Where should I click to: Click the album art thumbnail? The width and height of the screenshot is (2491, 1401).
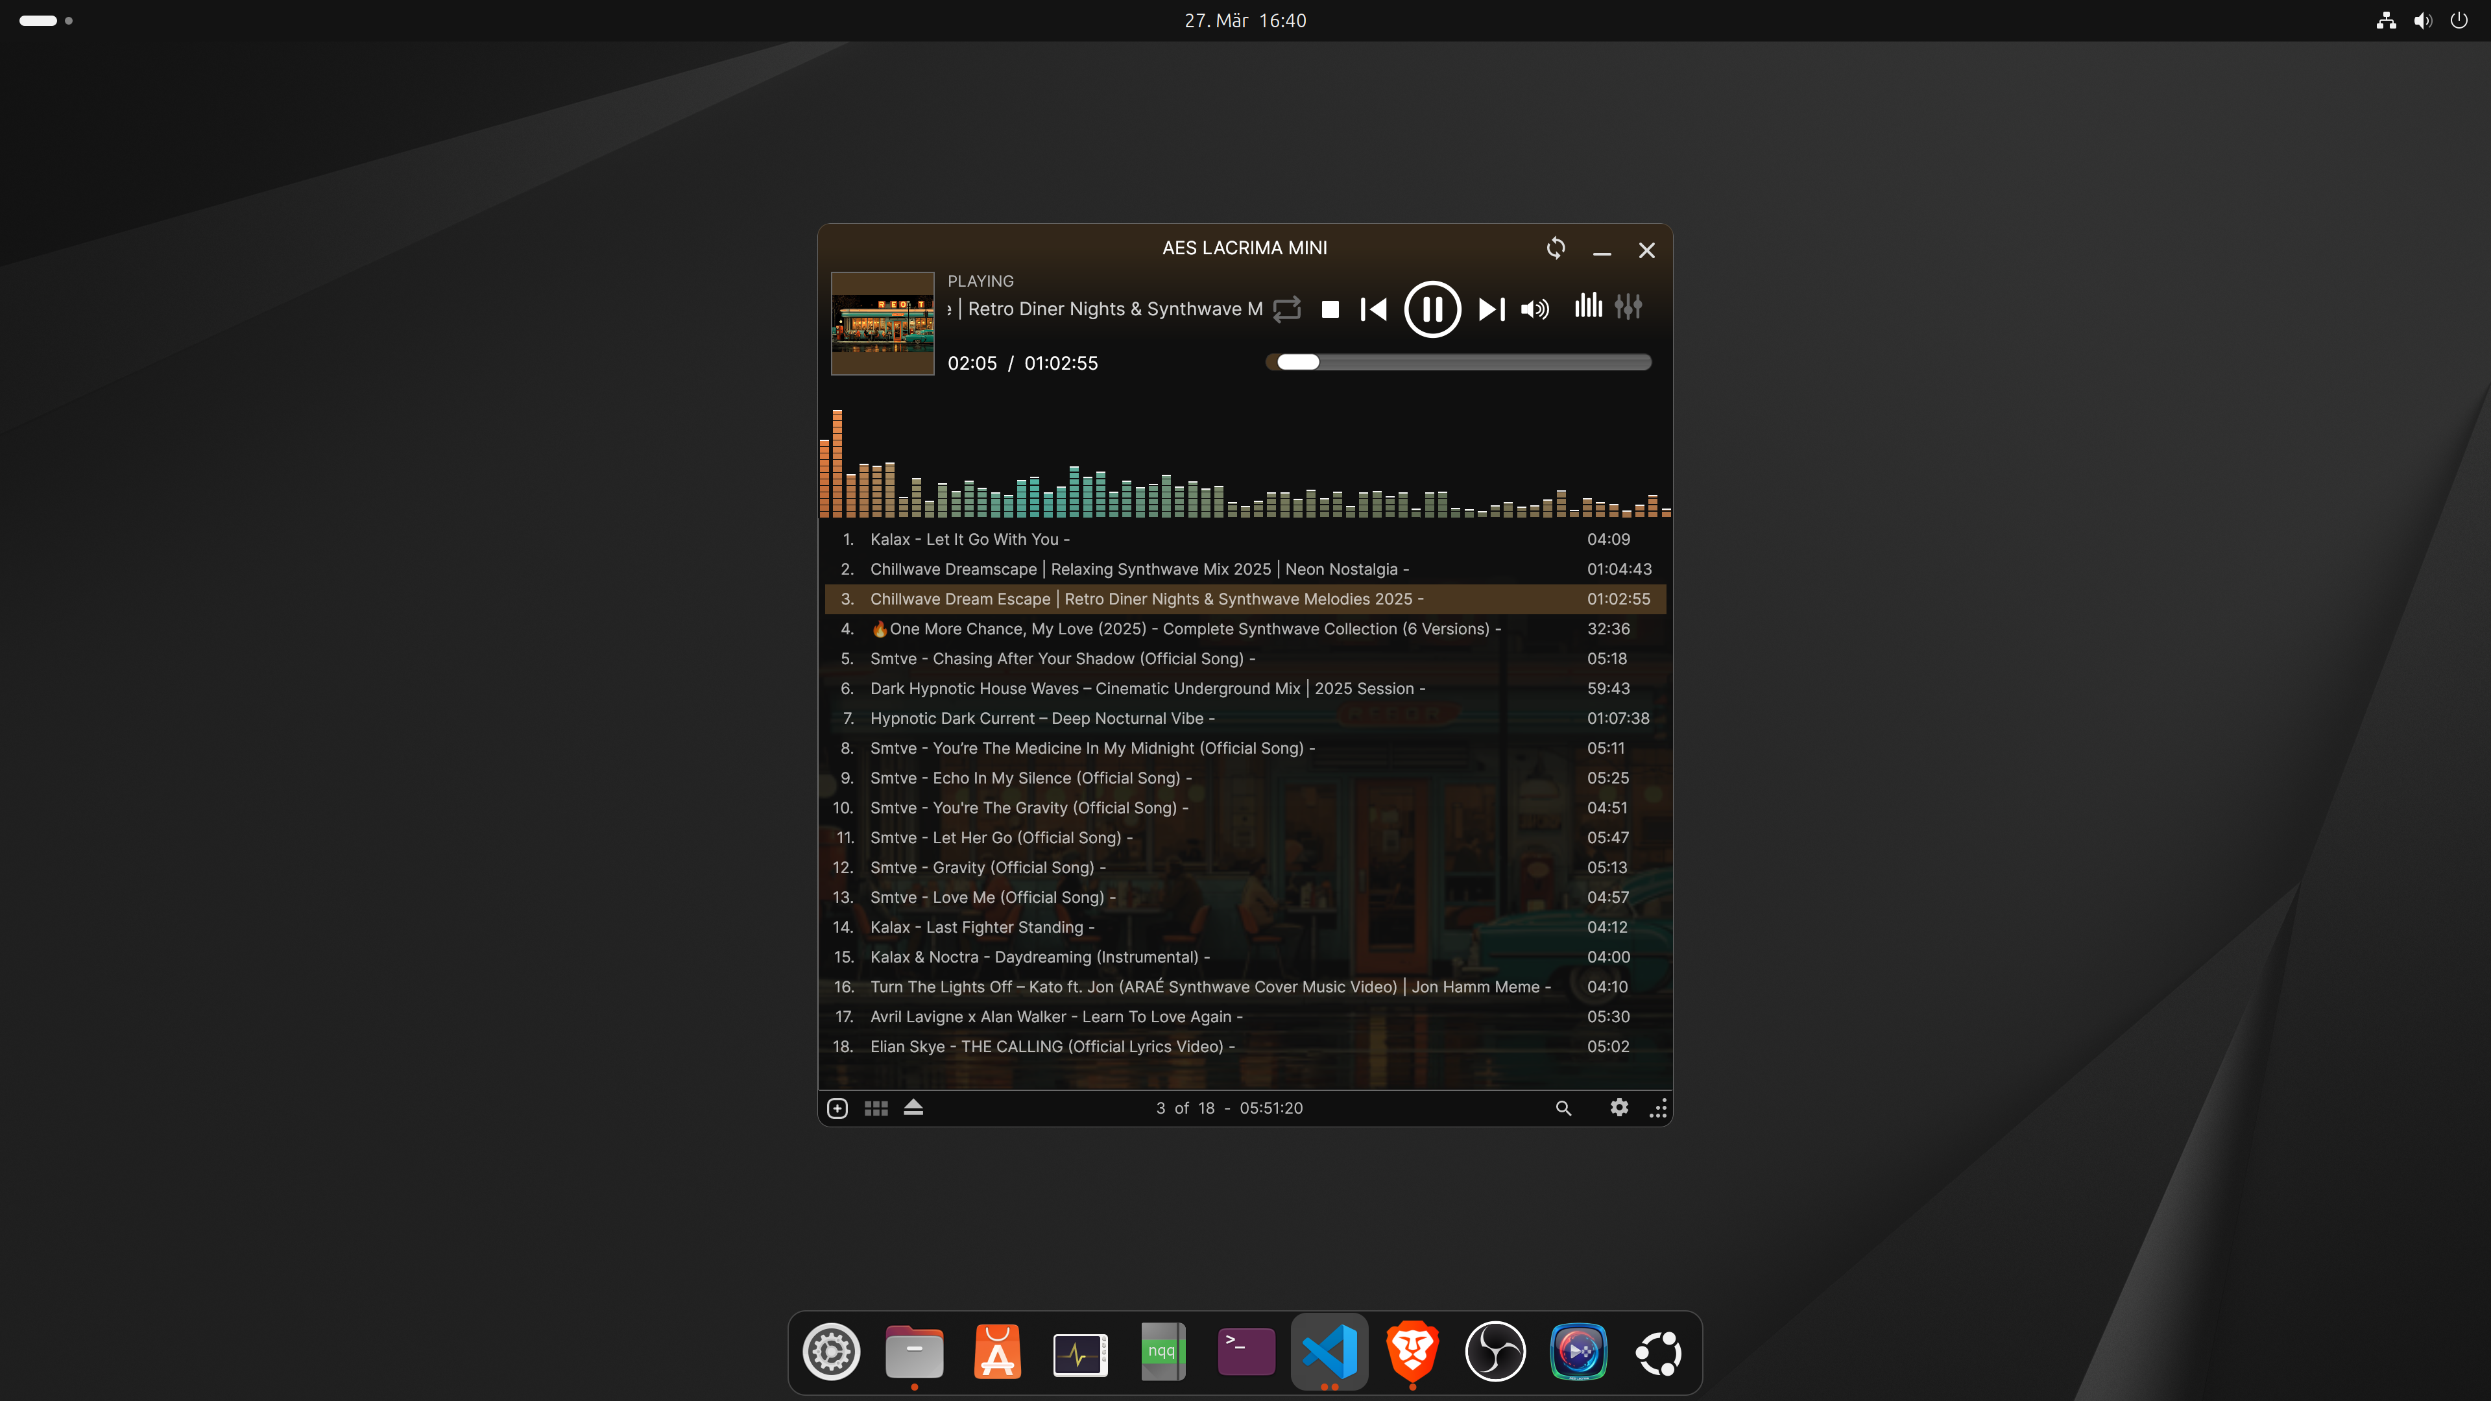(x=883, y=323)
